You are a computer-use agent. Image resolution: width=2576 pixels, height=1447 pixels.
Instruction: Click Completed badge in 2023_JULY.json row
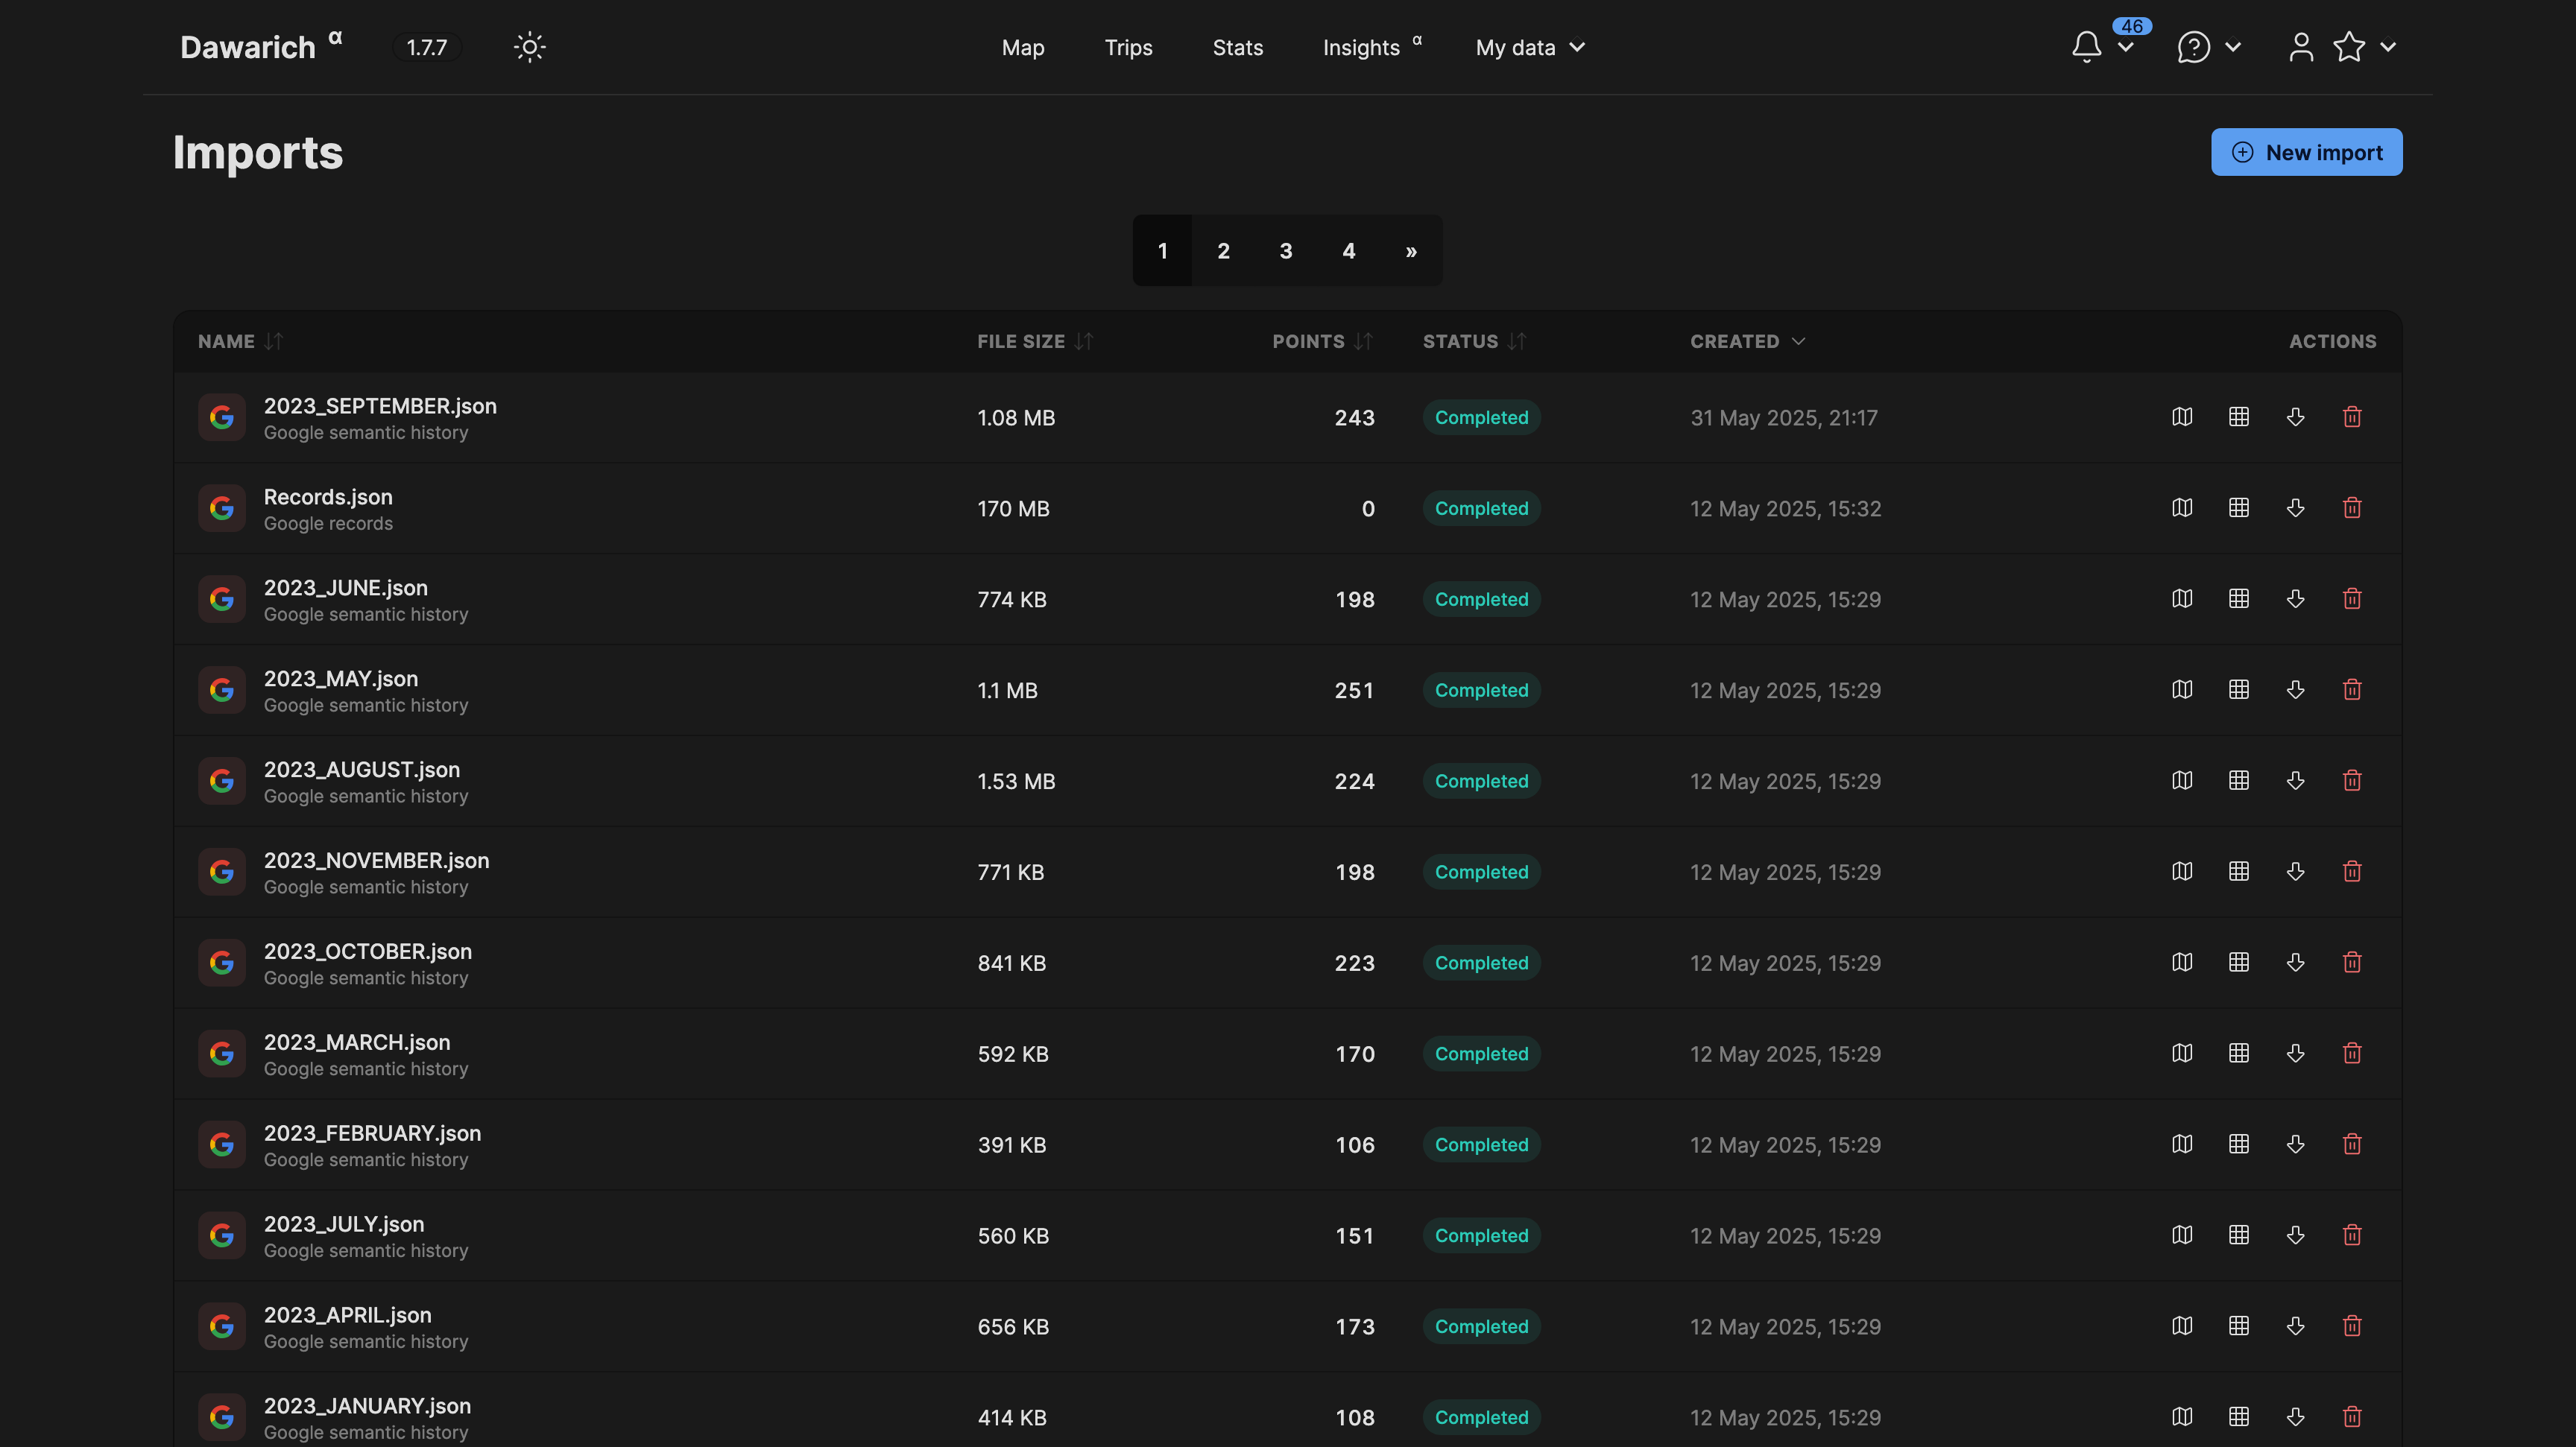[x=1481, y=1235]
